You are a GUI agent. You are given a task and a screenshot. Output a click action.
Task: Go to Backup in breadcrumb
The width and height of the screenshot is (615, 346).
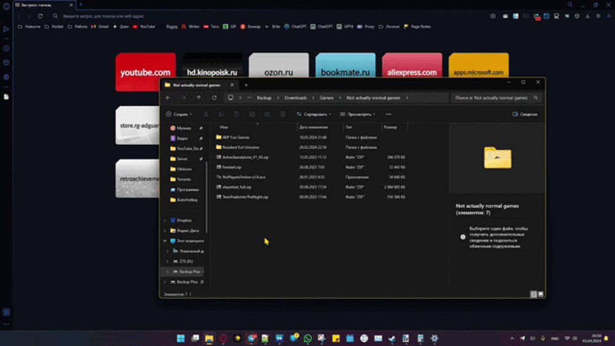[264, 98]
